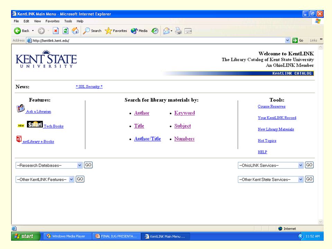Click Ask a Librarian picture icon
The image size is (332, 249).
point(20,108)
